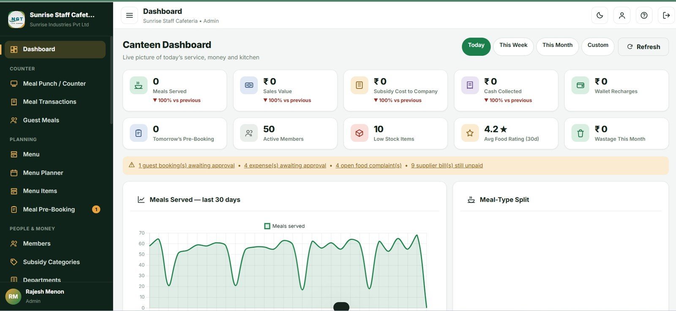Click the Meal-Type Split heading
This screenshot has height=311, width=676.
pos(504,200)
